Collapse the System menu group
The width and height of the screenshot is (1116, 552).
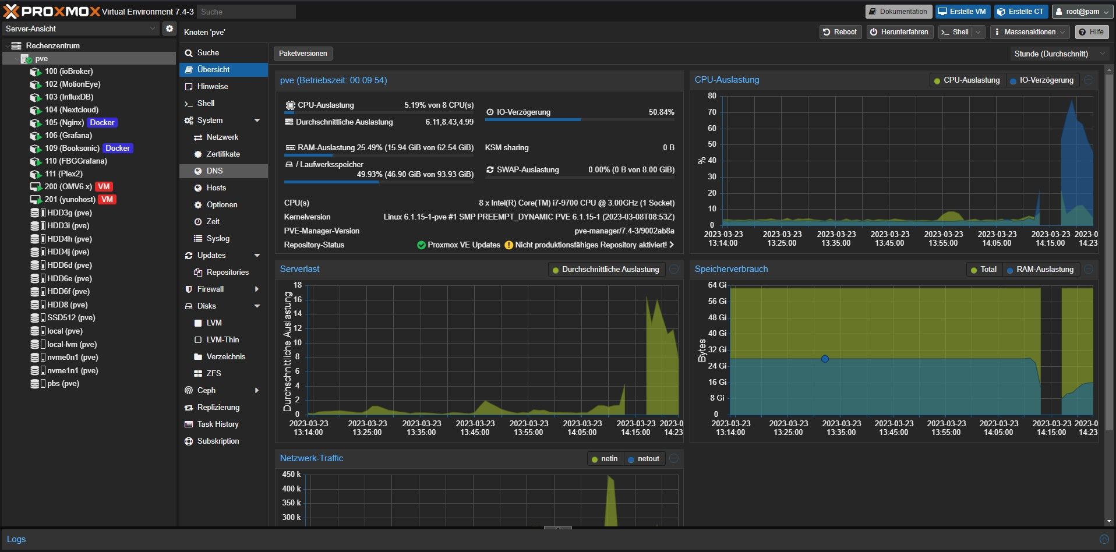tap(257, 121)
